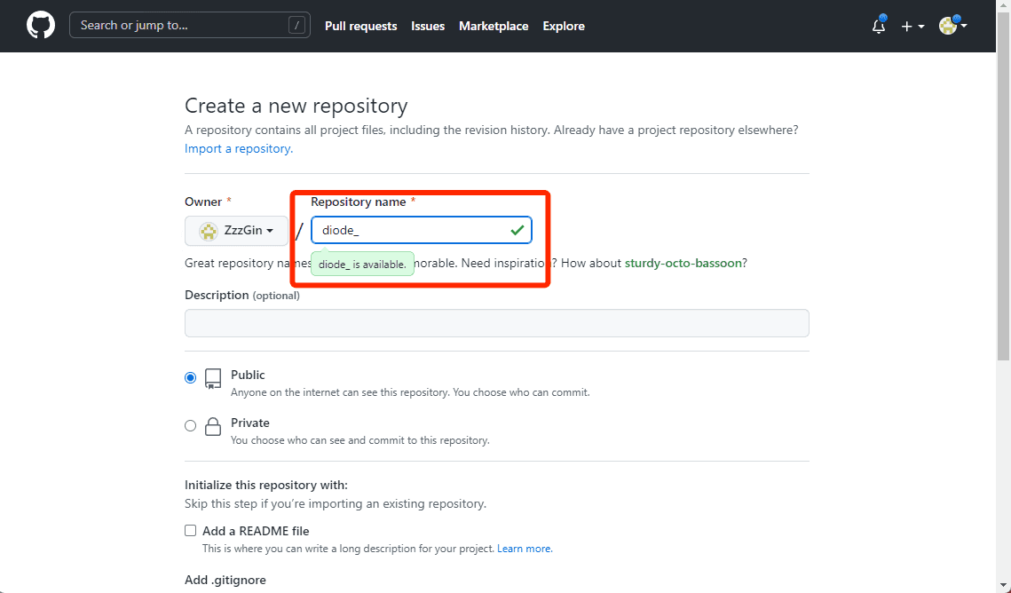This screenshot has width=1011, height=593.
Task: Click the slash shortcut icon in the search box
Action: 296,25
